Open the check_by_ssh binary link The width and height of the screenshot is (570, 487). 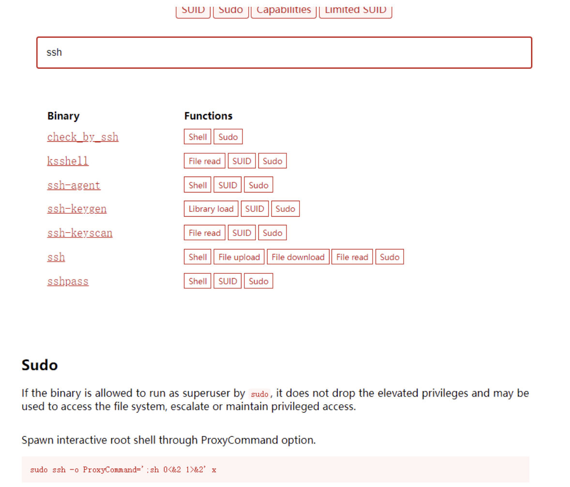click(x=83, y=137)
